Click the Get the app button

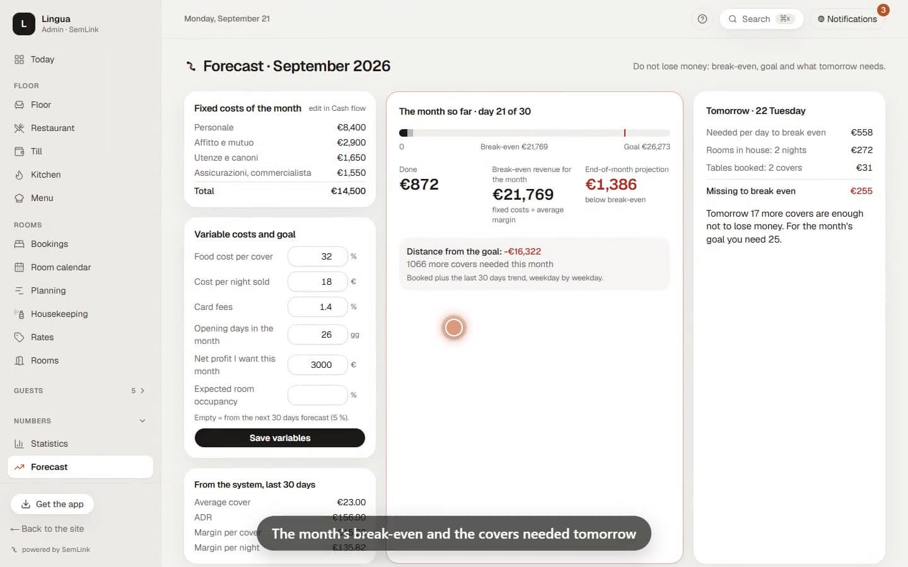pyautogui.click(x=52, y=504)
